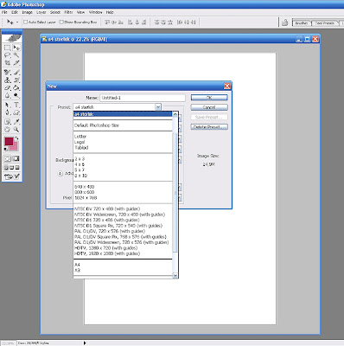The image size is (344, 346).
Task: Swap foreground and background colors
Action: point(16,138)
